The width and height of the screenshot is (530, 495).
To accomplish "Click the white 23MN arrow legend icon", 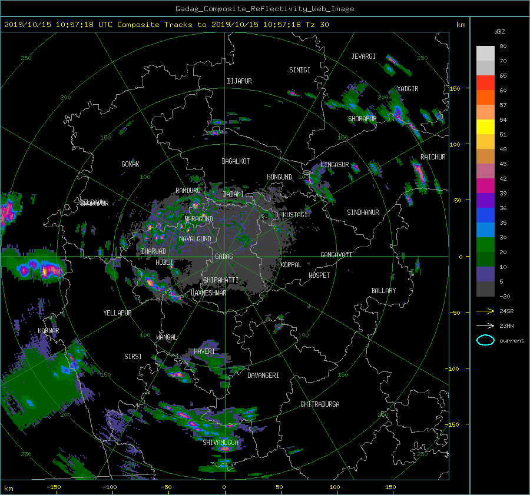I will [485, 325].
